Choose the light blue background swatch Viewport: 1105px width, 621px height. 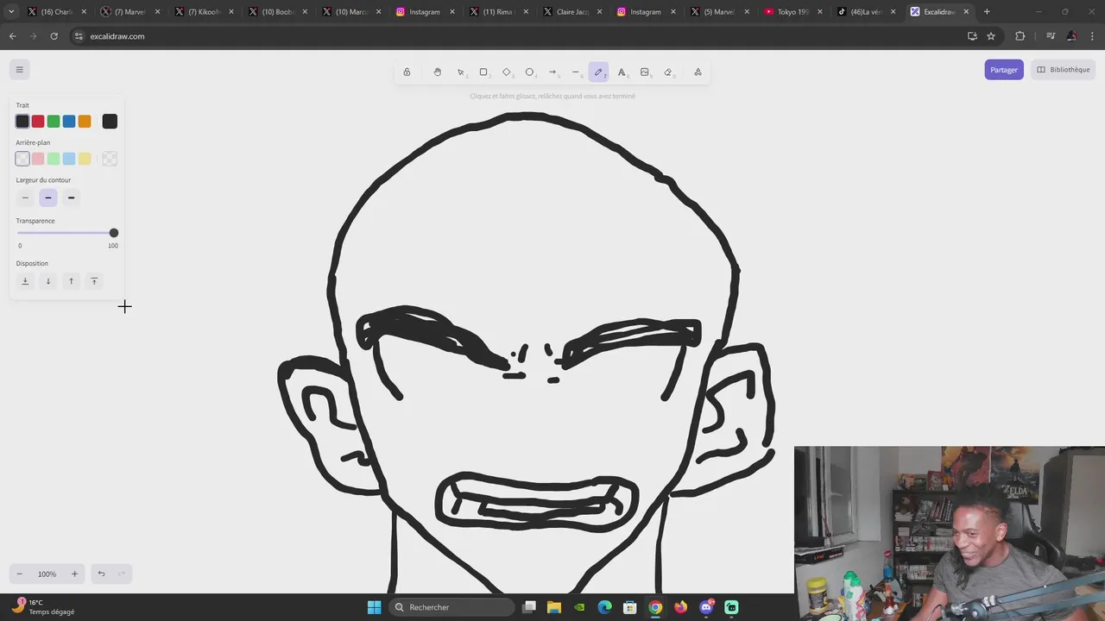pyautogui.click(x=69, y=159)
